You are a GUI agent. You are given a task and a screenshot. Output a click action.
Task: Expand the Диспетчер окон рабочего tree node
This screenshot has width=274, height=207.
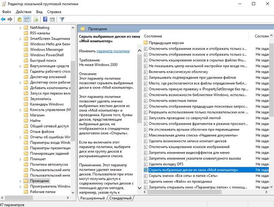(20, 83)
